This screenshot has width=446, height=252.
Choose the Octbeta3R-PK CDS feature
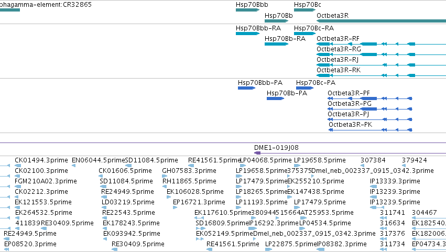click(371, 130)
